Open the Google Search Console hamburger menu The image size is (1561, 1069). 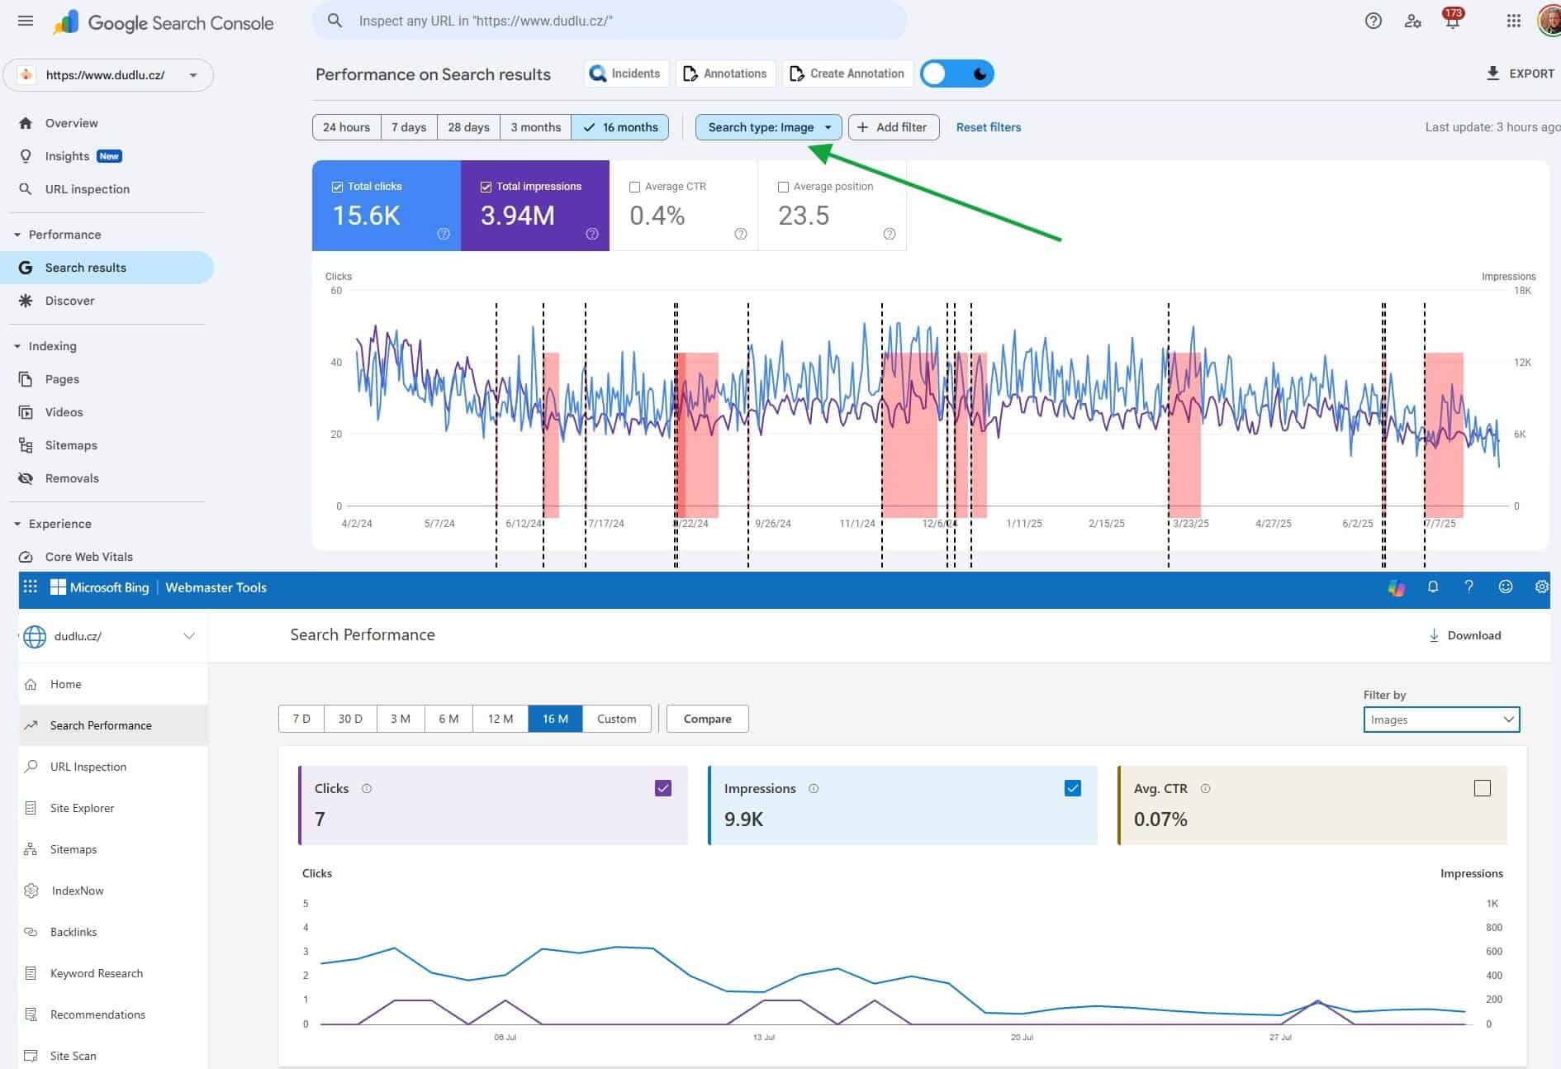point(26,21)
